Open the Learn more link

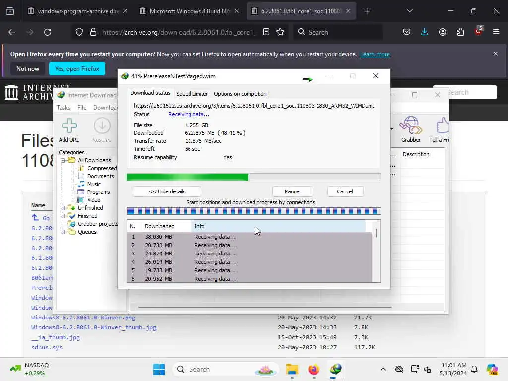point(375,54)
